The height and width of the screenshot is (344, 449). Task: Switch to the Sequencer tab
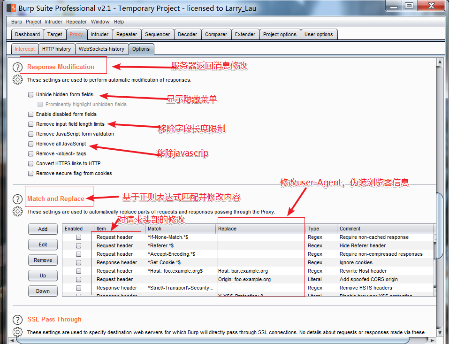coord(158,34)
